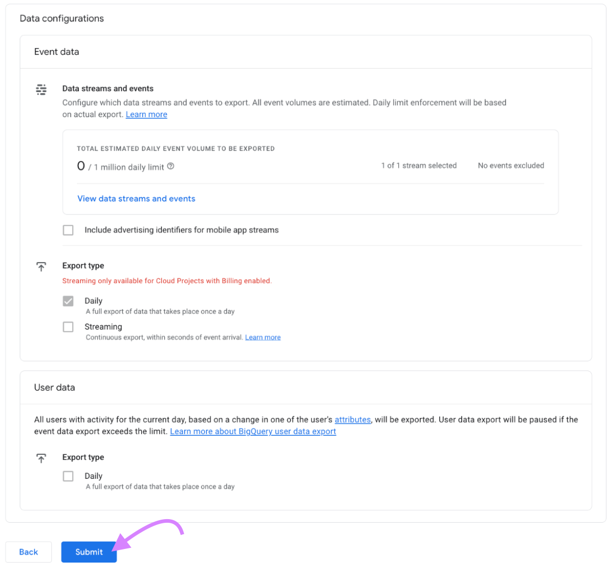Click the data streams and events icon

(x=41, y=89)
